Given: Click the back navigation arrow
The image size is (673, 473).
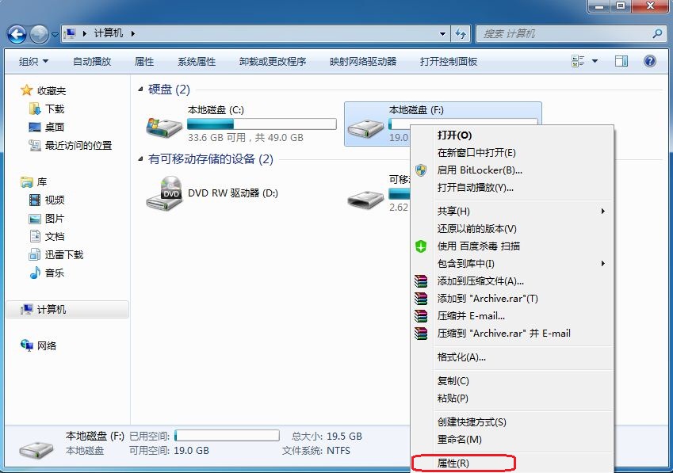Looking at the screenshot, I should click(x=17, y=33).
